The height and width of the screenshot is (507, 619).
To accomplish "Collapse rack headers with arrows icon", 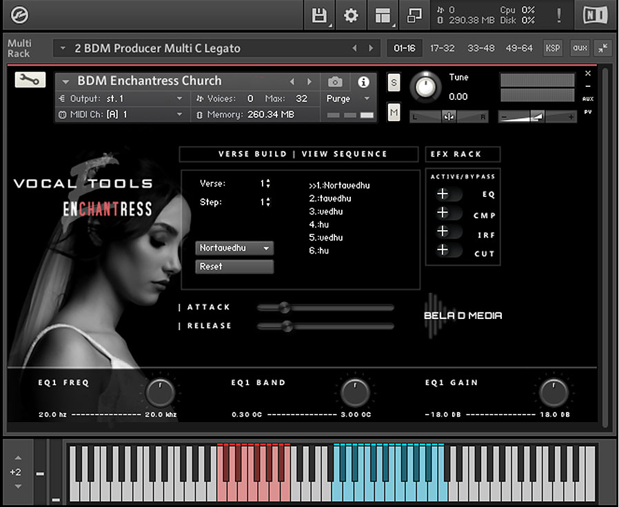I will (603, 48).
